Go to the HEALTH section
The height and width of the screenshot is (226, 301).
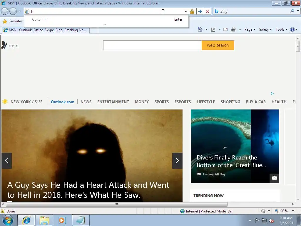[279, 102]
